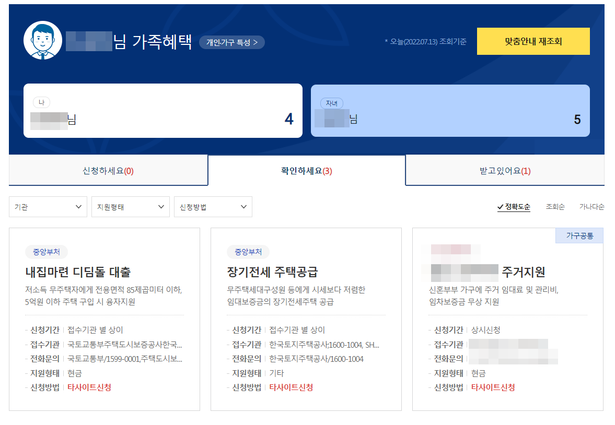Click 타사이트신청 in the 주거지원 card

tap(493, 387)
